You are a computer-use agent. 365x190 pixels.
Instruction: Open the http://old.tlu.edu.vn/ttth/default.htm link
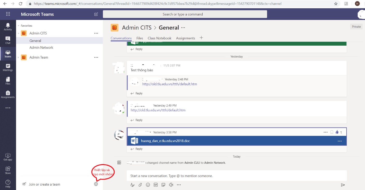158,110
